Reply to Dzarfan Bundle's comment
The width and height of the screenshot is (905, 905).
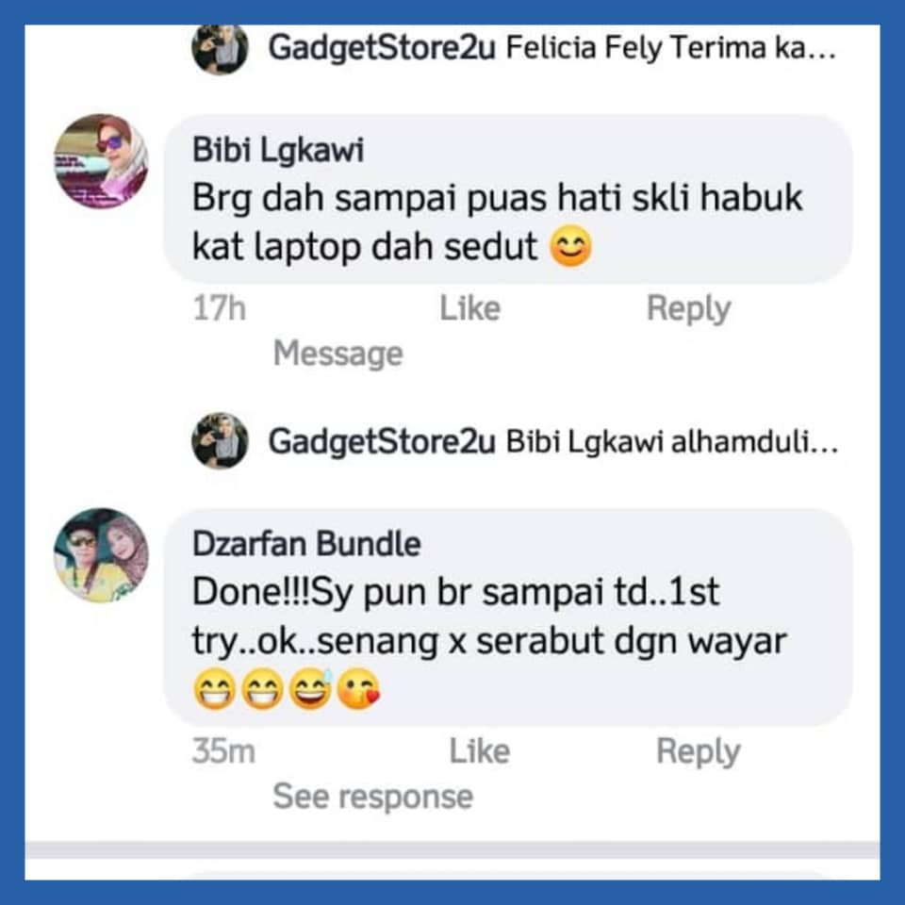(x=699, y=752)
